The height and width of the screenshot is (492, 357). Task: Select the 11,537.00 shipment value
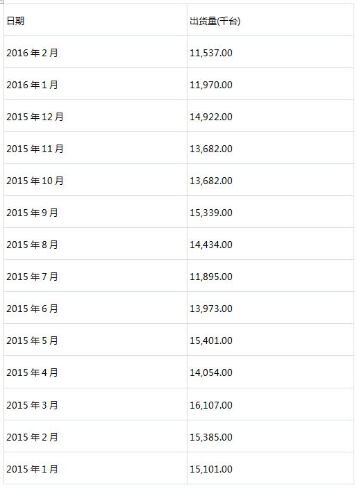coord(270,52)
